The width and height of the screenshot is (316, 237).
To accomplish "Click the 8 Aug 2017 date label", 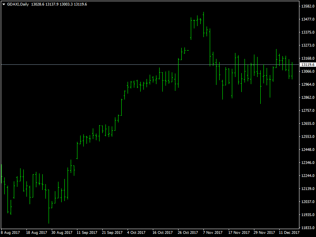I will [x=11, y=233].
